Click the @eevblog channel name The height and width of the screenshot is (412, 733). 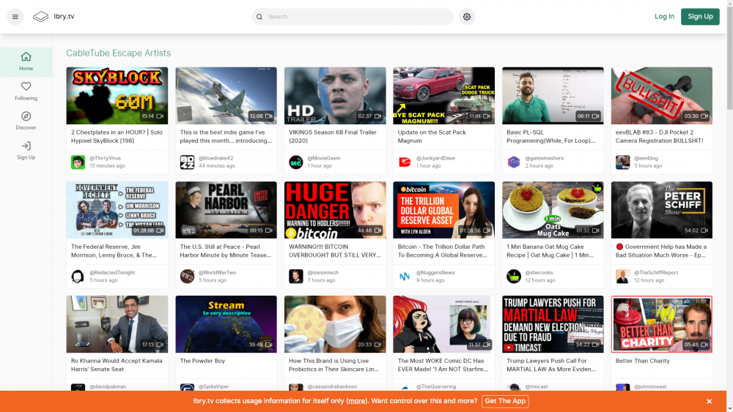647,158
